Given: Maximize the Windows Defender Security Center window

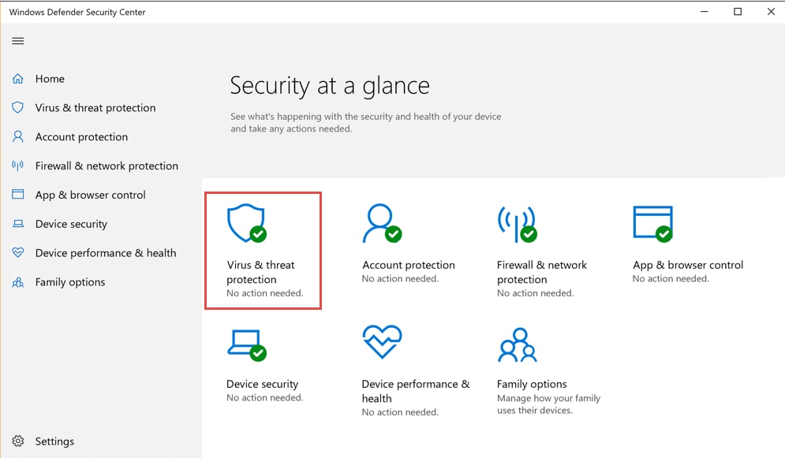Looking at the screenshot, I should click(x=738, y=12).
